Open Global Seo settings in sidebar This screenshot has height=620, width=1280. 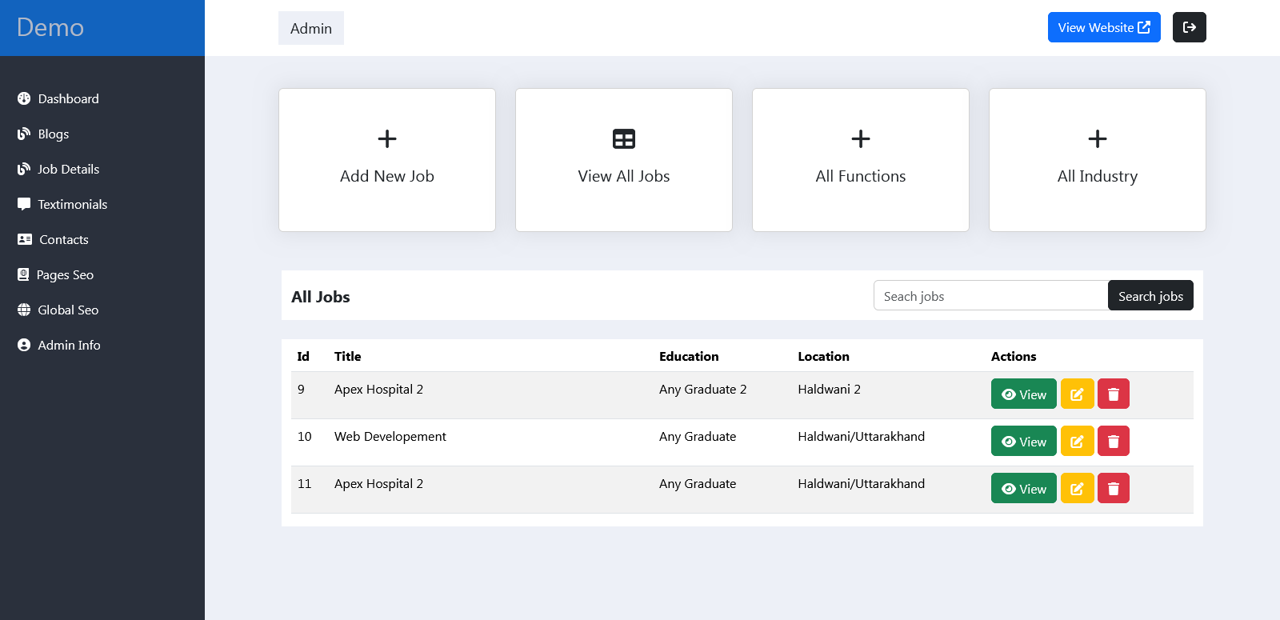pos(68,310)
